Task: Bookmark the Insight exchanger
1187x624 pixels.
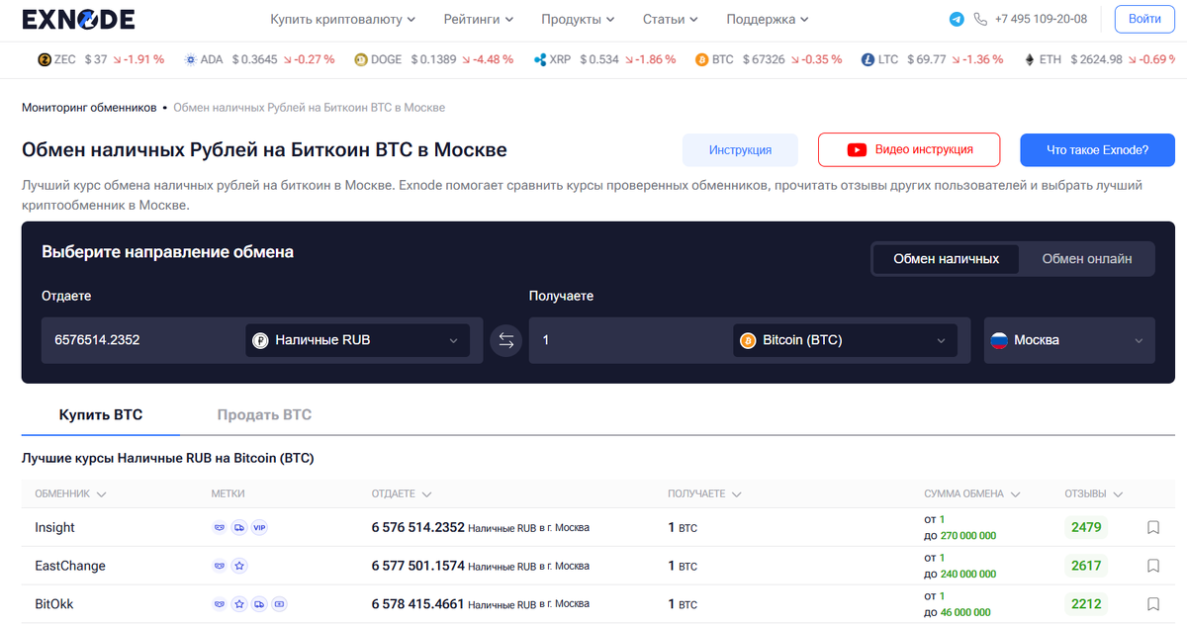Action: tap(1152, 527)
